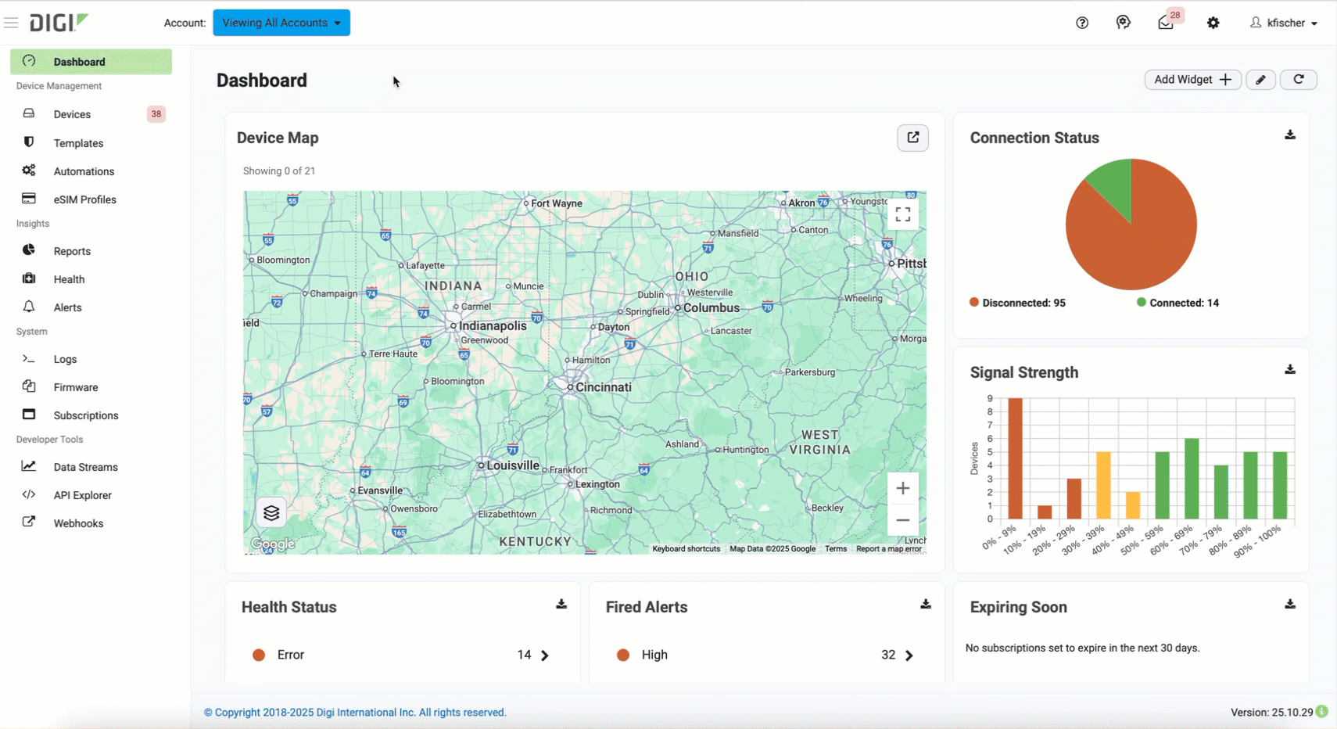Open the Firmware sidebar item
This screenshot has width=1337, height=729.
tap(75, 387)
